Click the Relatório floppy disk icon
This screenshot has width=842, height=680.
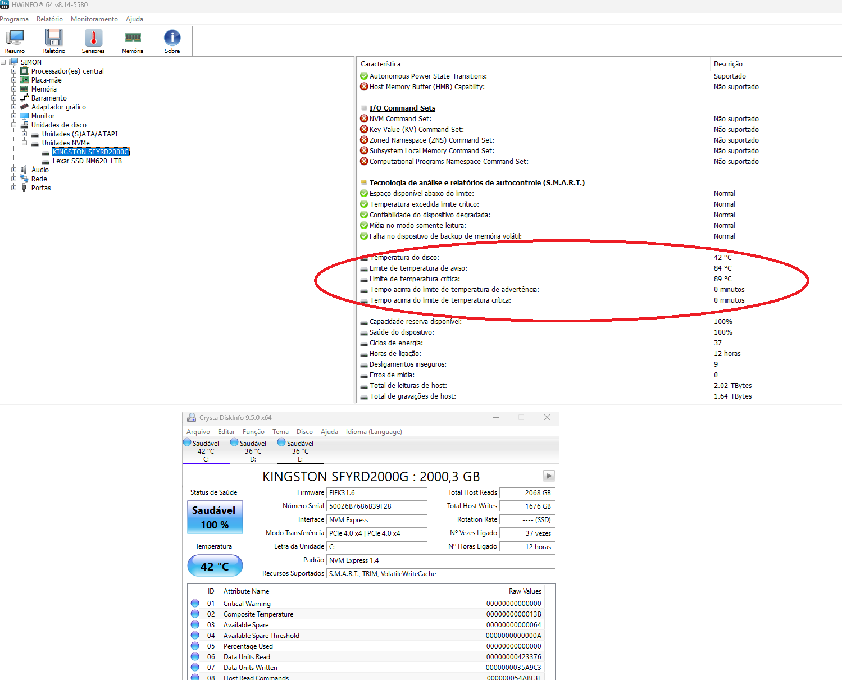[x=54, y=41]
